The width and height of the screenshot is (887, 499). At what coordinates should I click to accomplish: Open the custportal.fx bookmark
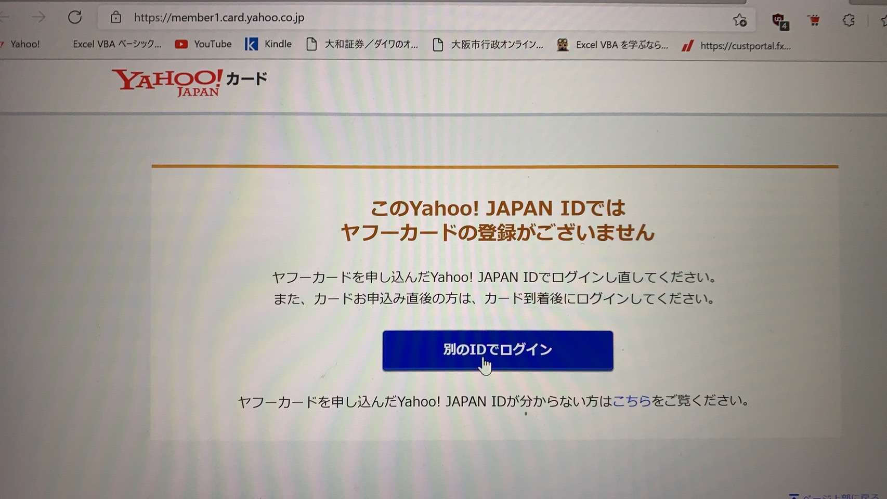737,46
